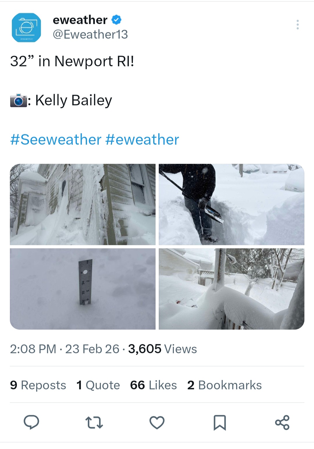The image size is (314, 449).
Task: Click the 3,605 Views count
Action: 163,349
